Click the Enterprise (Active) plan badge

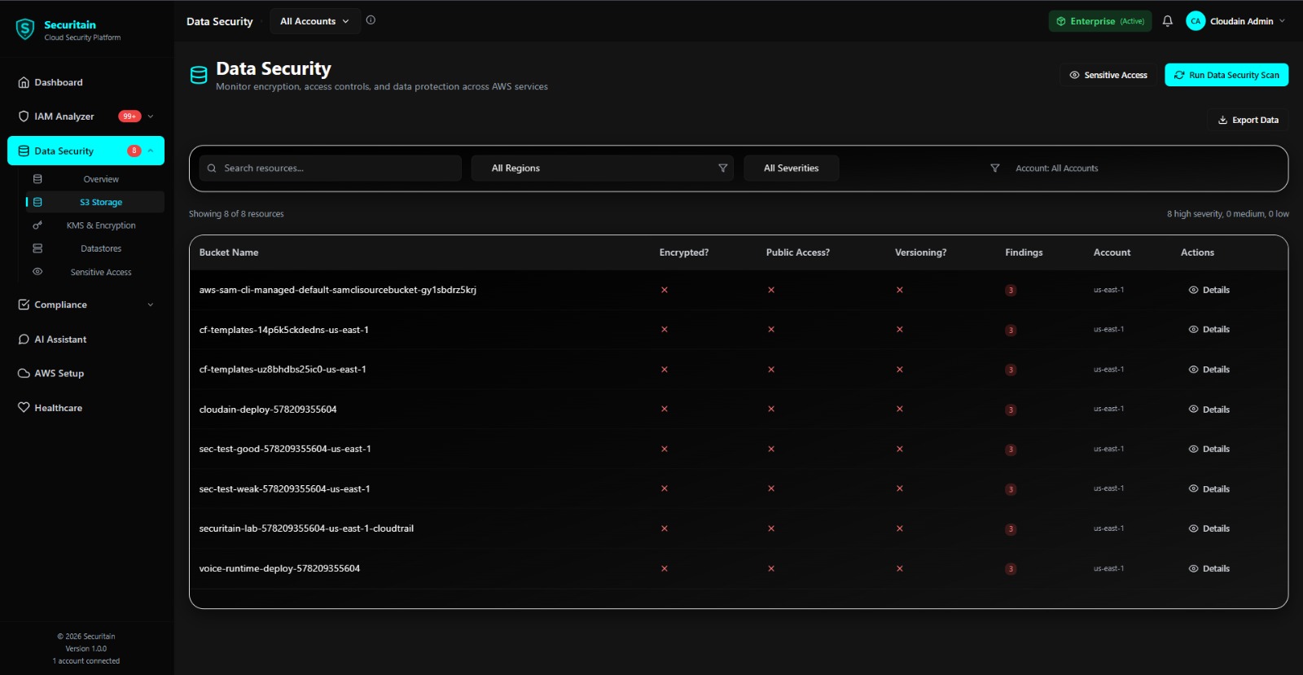click(x=1100, y=21)
